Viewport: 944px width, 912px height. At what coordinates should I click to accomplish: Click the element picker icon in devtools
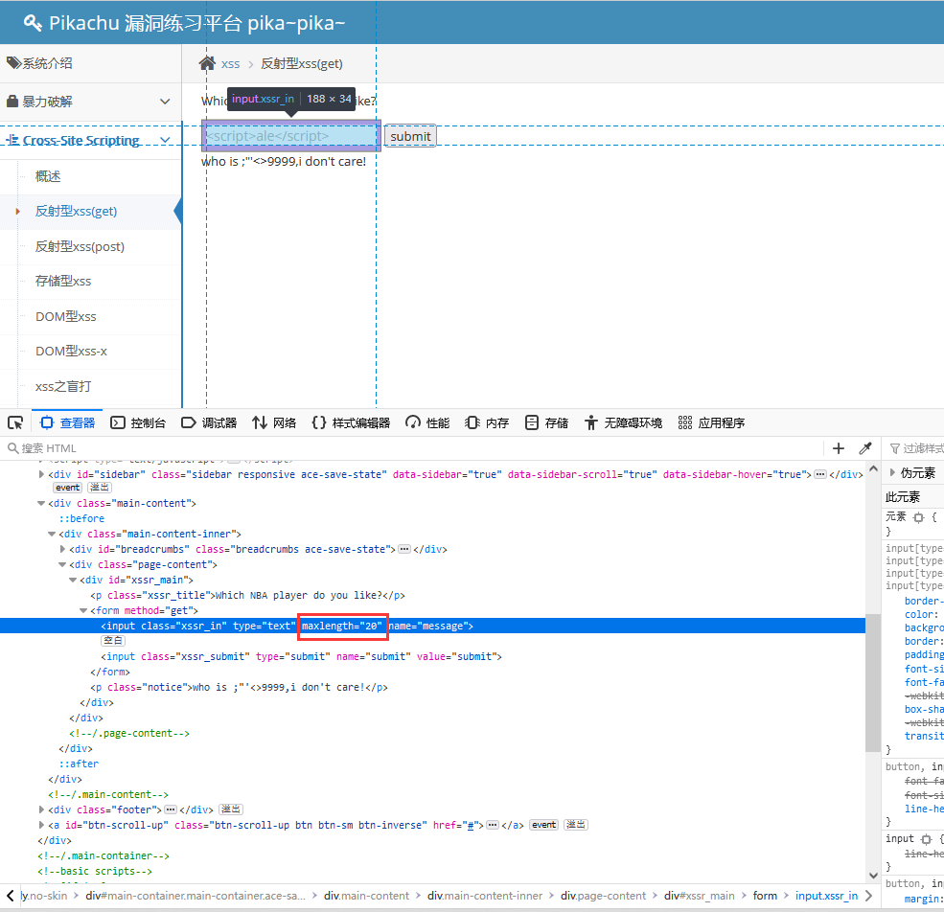coord(15,423)
